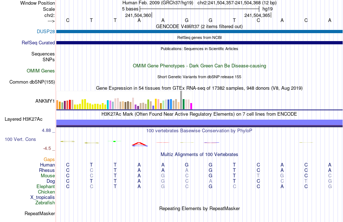Click the Basewise Conservation by PhyloP title
This screenshot has width=343, height=222.
[x=199, y=130]
